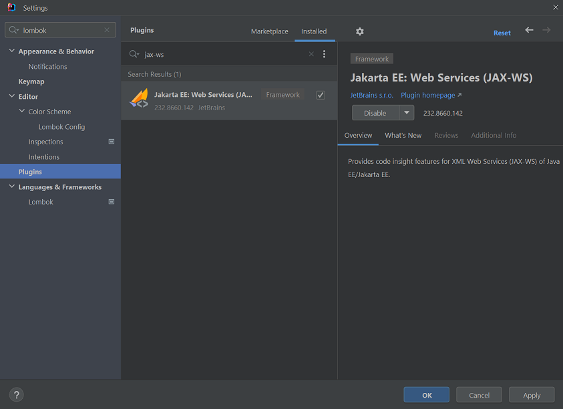Clear the lombok settings search text
563x409 pixels.
tap(107, 30)
